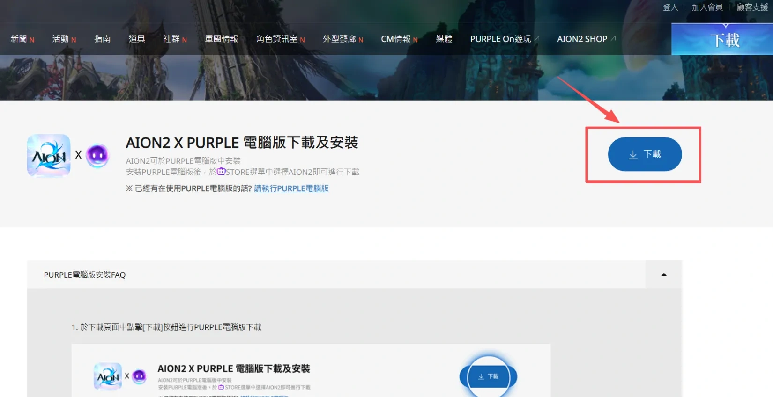Click the FAQ step 1 screenshot image
773x397 pixels.
pos(311,370)
